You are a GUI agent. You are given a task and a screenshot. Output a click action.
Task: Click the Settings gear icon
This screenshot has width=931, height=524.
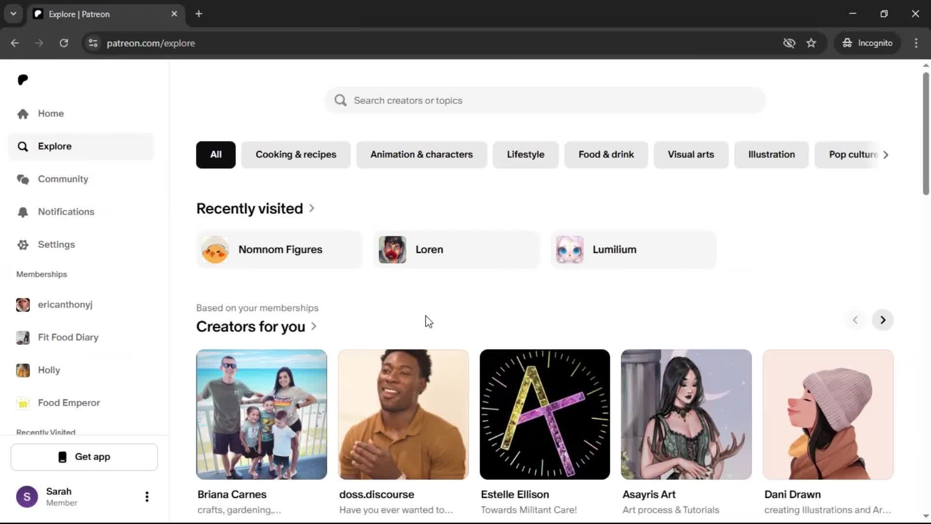(x=23, y=245)
